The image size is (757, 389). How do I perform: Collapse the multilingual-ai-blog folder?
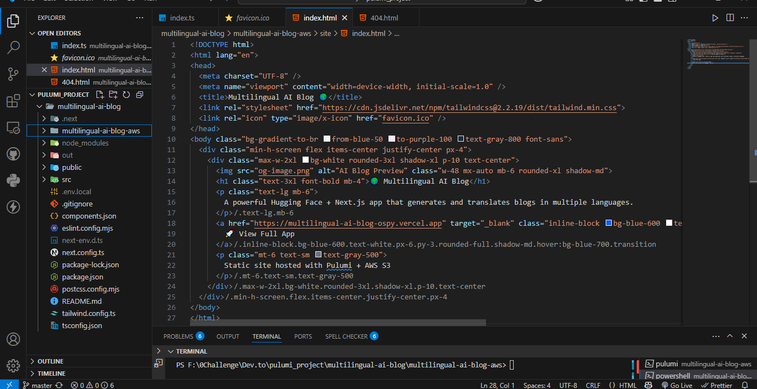click(x=39, y=106)
